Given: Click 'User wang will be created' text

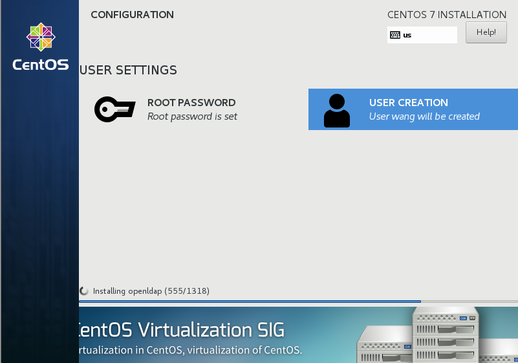Looking at the screenshot, I should (x=424, y=116).
